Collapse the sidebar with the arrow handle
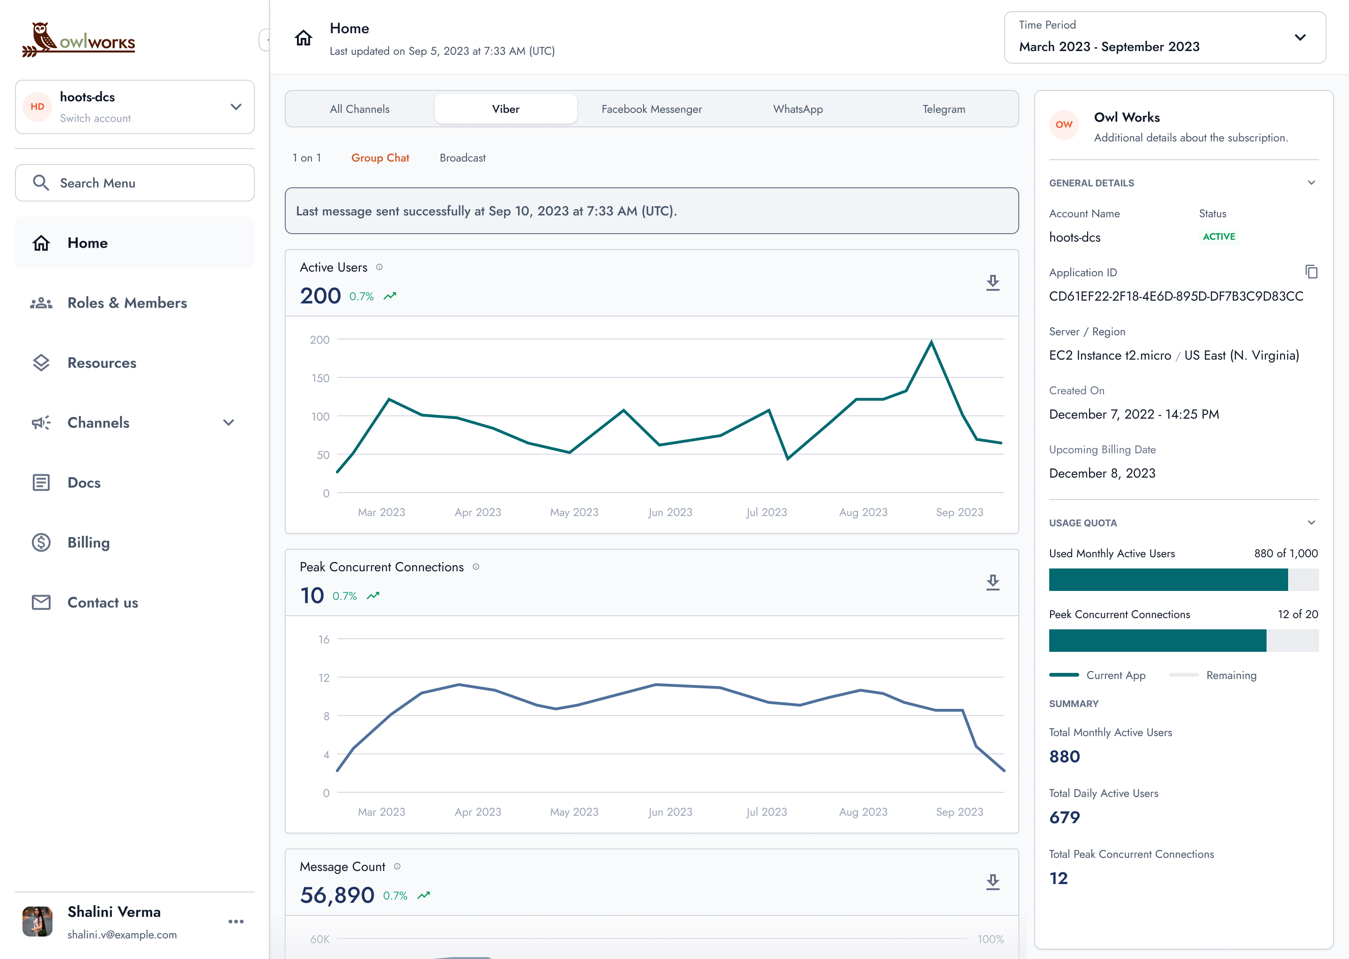The image size is (1349, 959). point(265,40)
